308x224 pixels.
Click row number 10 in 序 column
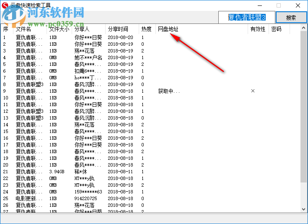tap(6, 98)
